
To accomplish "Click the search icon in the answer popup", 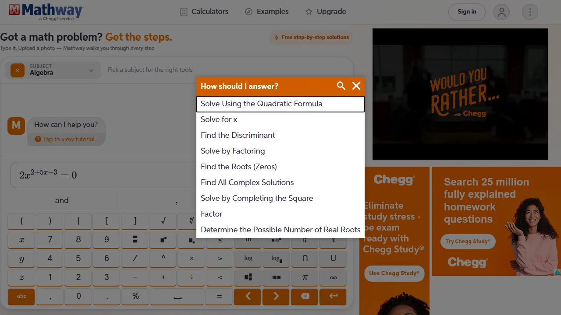I will click(341, 86).
